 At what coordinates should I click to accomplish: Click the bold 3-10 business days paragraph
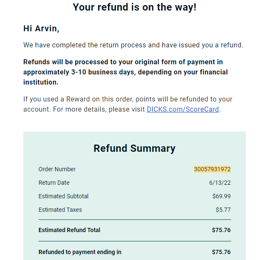click(x=126, y=72)
